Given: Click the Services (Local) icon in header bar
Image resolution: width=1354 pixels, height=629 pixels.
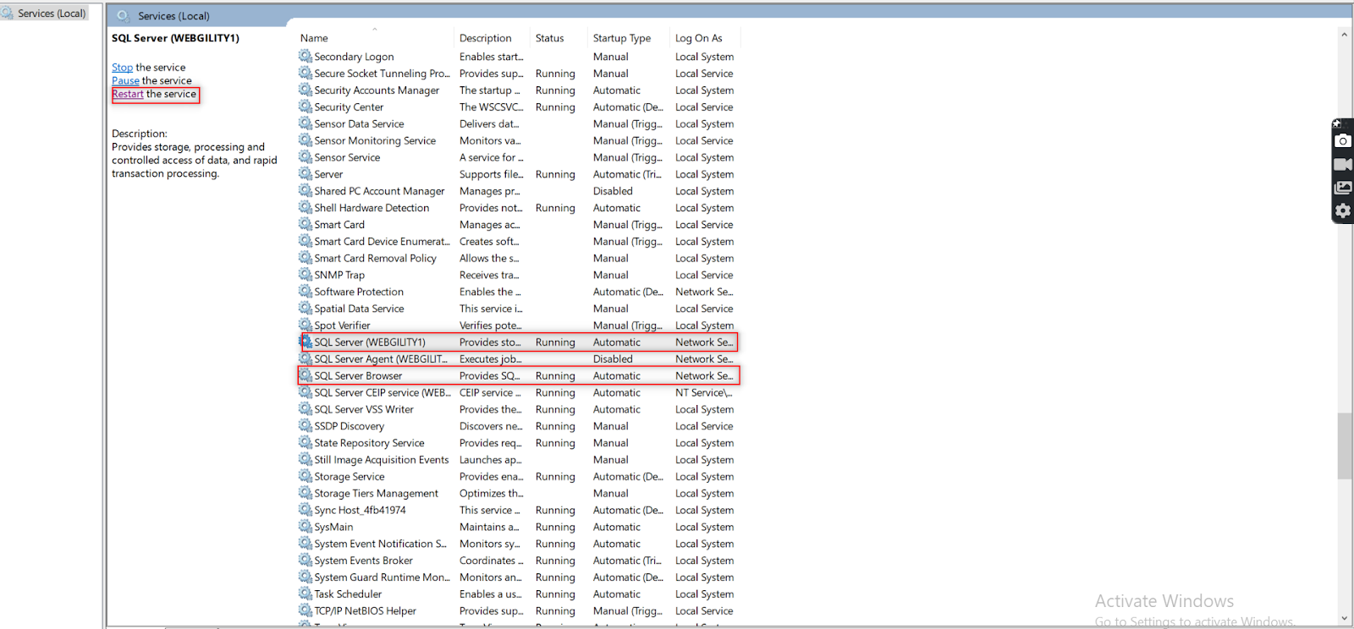Looking at the screenshot, I should tap(124, 16).
